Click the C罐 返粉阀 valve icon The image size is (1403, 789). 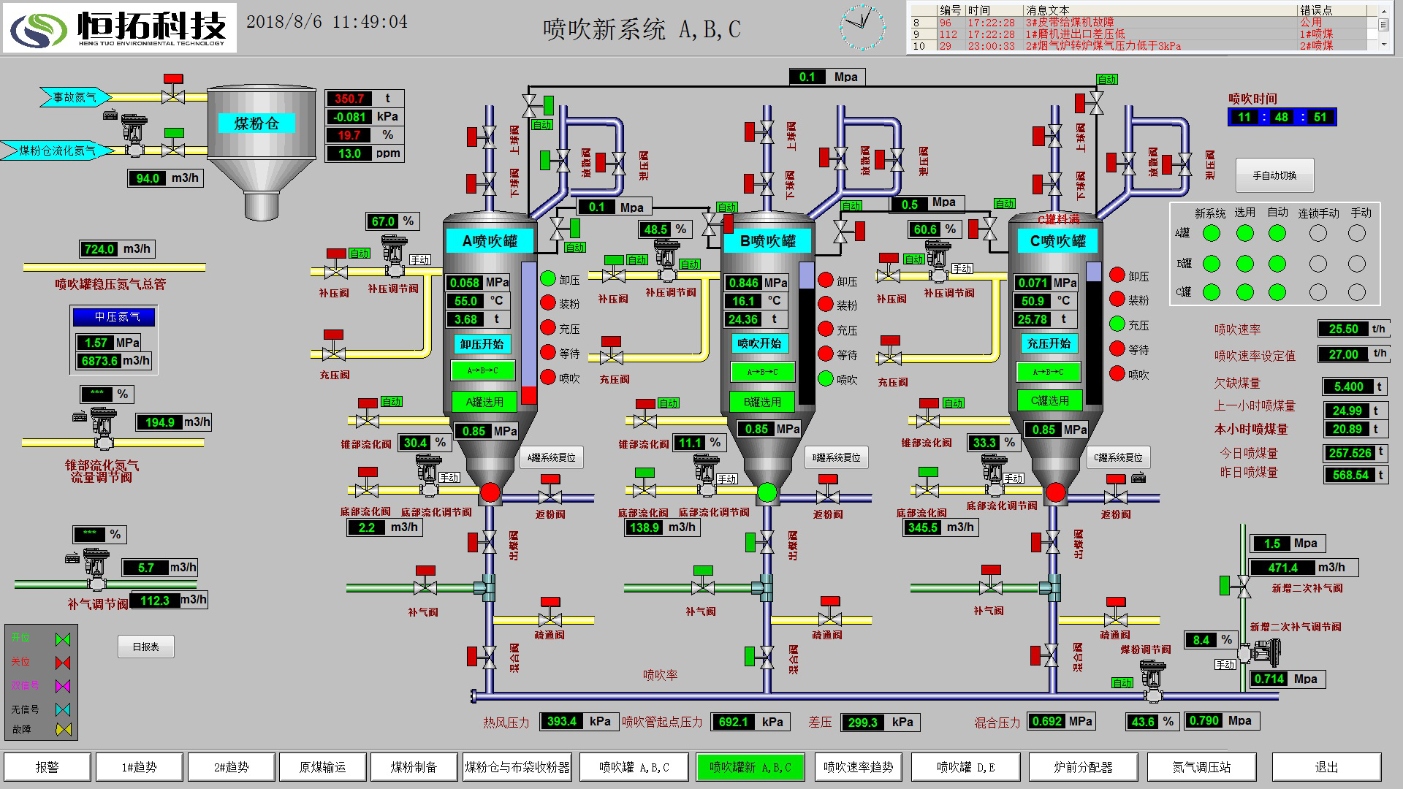[1116, 491]
